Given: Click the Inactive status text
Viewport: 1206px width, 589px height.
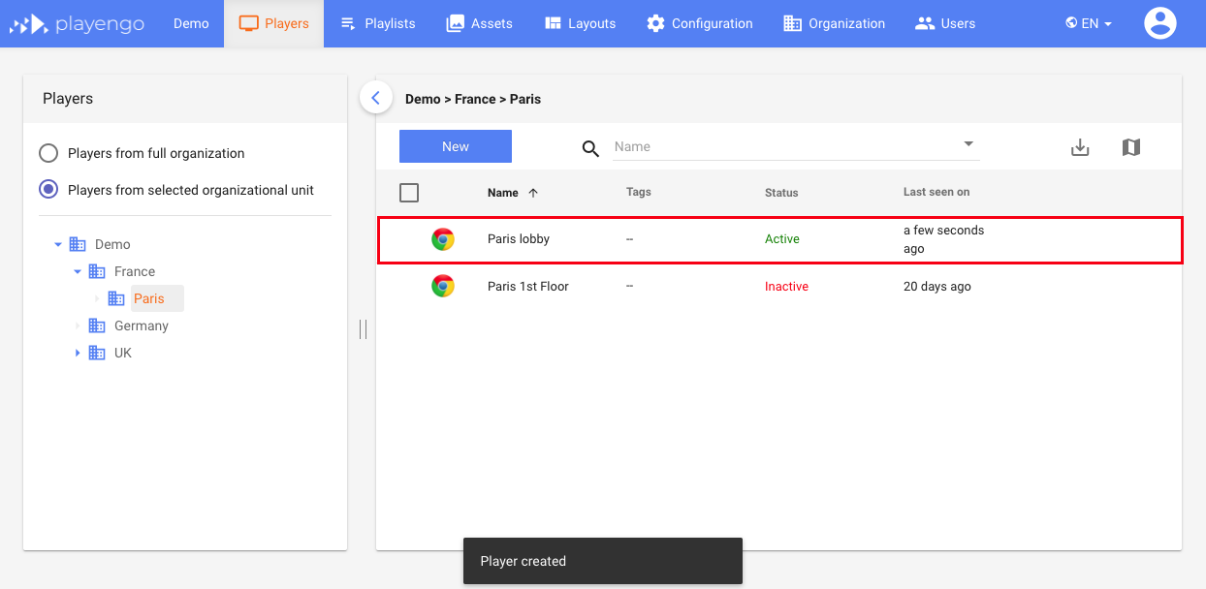Looking at the screenshot, I should point(786,287).
